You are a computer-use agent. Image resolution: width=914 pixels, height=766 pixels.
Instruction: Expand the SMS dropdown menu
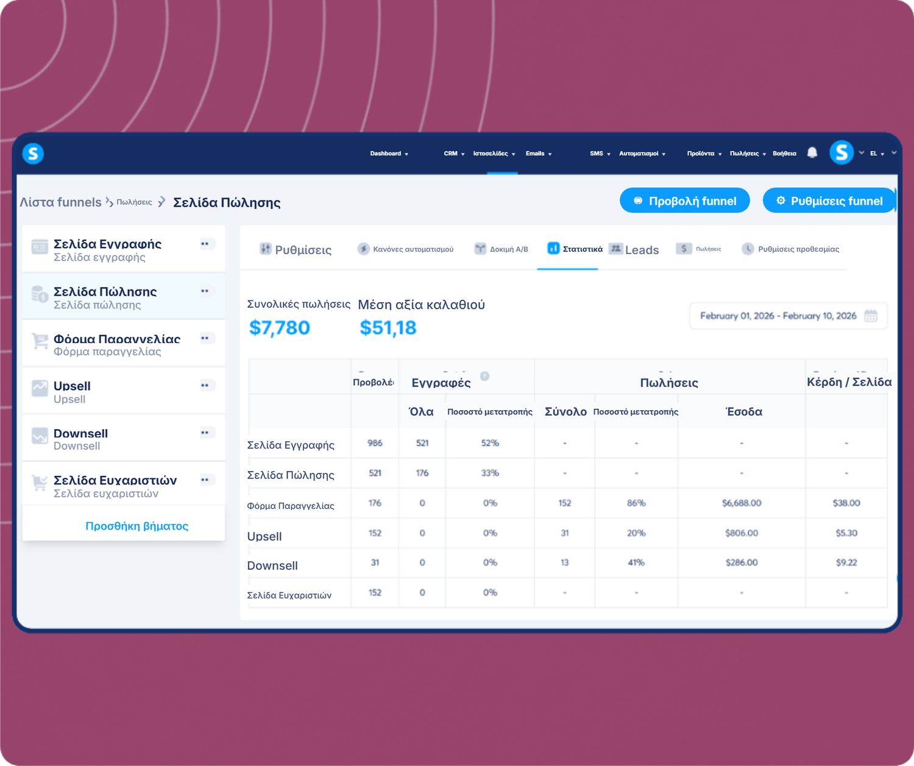click(600, 154)
